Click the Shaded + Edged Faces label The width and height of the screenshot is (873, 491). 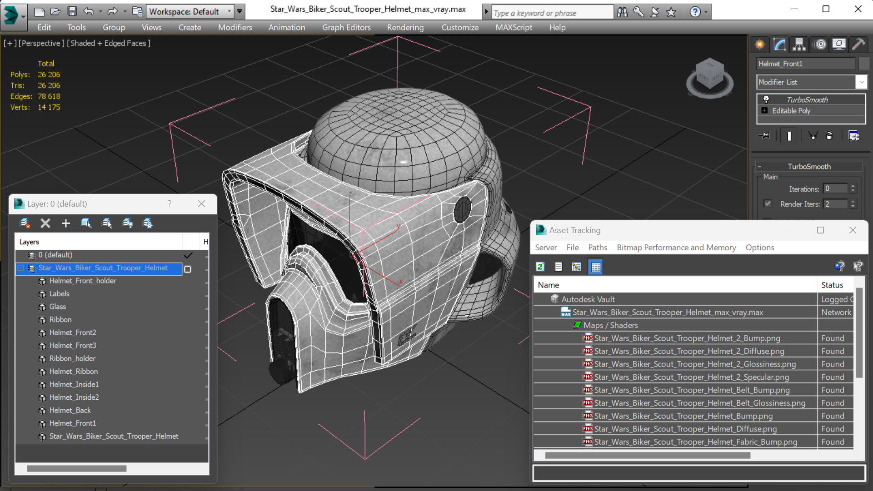point(109,43)
